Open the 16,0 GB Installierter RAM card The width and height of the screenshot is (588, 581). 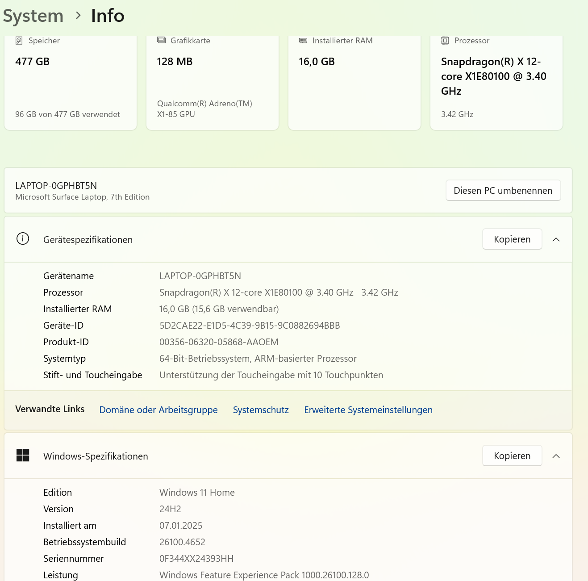354,83
